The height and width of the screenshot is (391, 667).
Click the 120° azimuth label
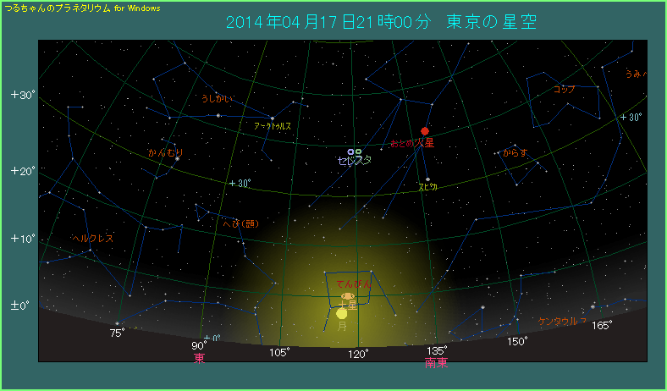coord(357,354)
